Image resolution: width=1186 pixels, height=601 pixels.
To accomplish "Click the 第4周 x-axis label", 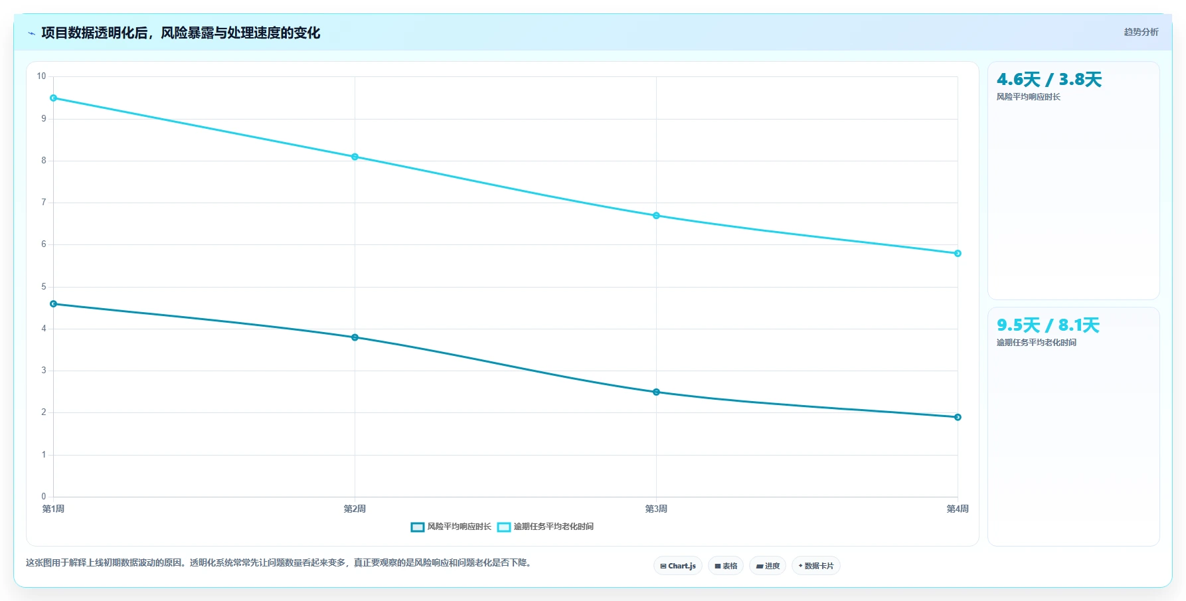I will (x=958, y=509).
